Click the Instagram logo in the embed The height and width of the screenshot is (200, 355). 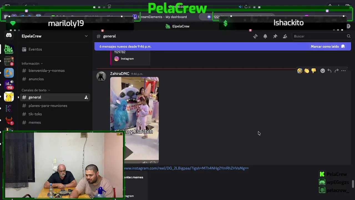point(116,59)
